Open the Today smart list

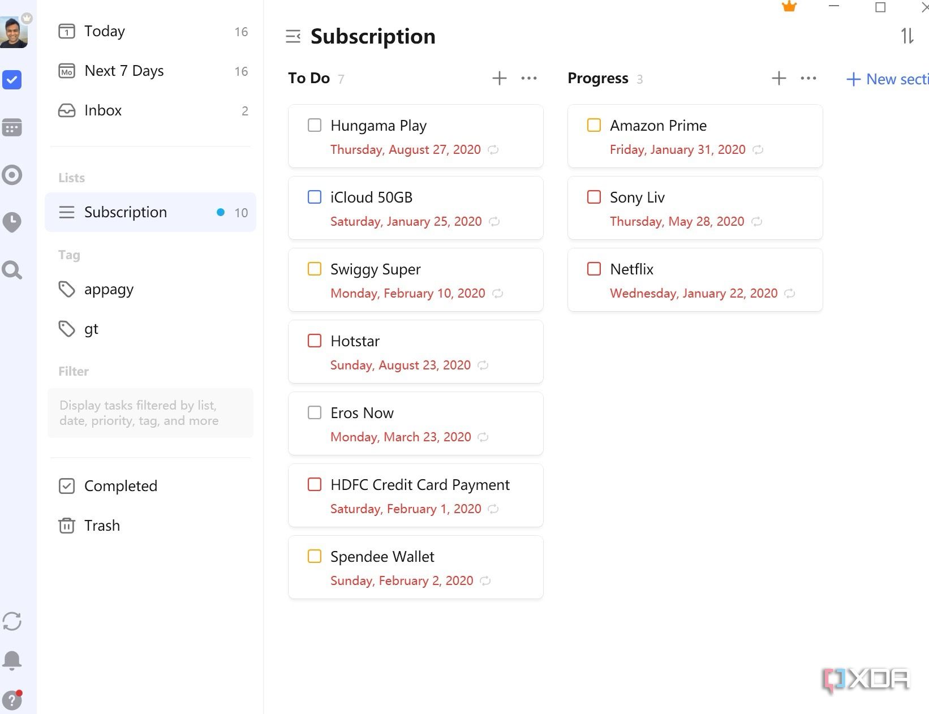[x=150, y=32]
